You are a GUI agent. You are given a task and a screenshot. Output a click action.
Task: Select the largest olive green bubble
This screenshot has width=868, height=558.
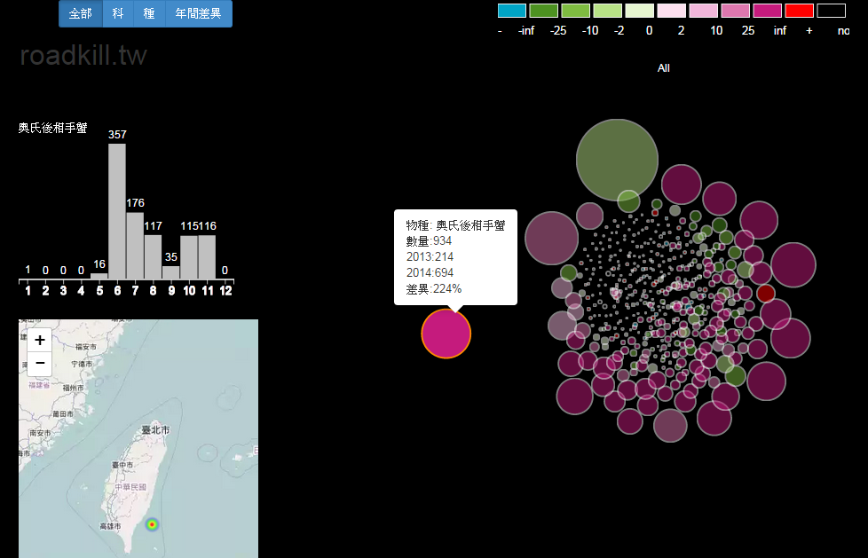(617, 161)
